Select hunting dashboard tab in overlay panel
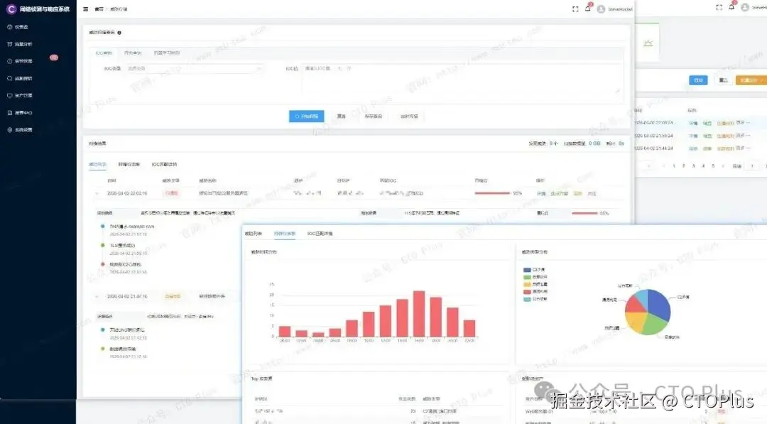 (285, 234)
